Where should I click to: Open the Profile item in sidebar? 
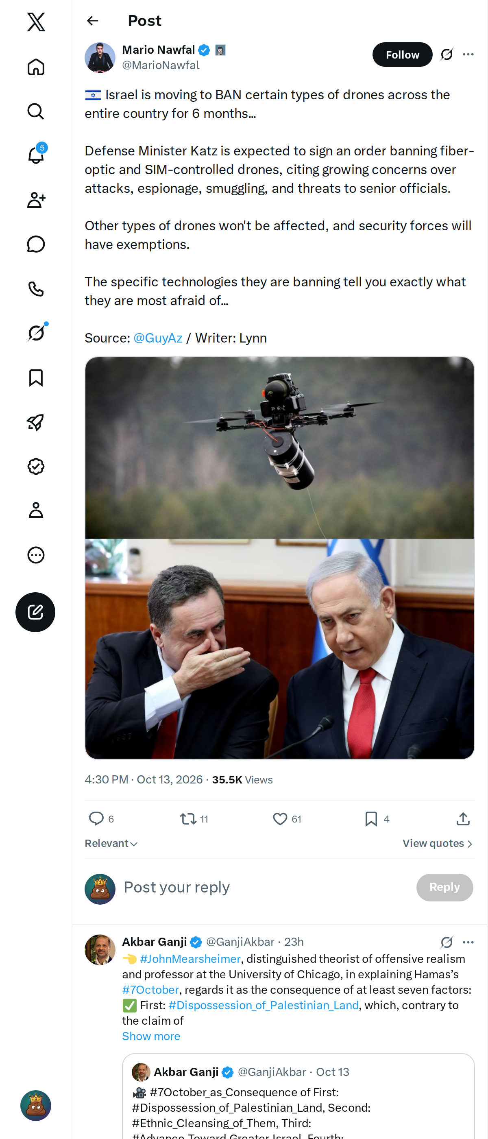click(36, 510)
